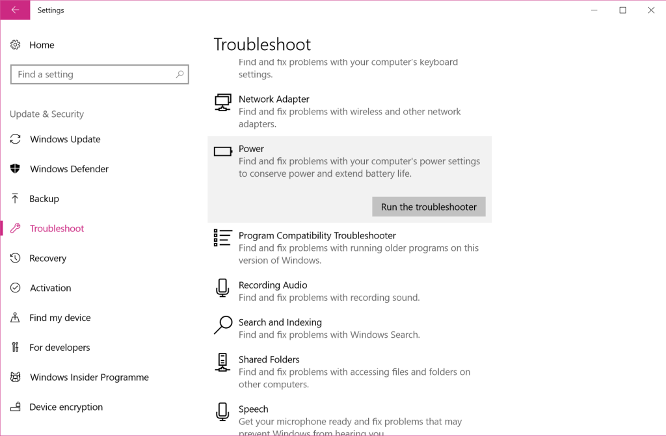Open Windows Update section
Viewport: 666px width, 436px height.
point(65,139)
